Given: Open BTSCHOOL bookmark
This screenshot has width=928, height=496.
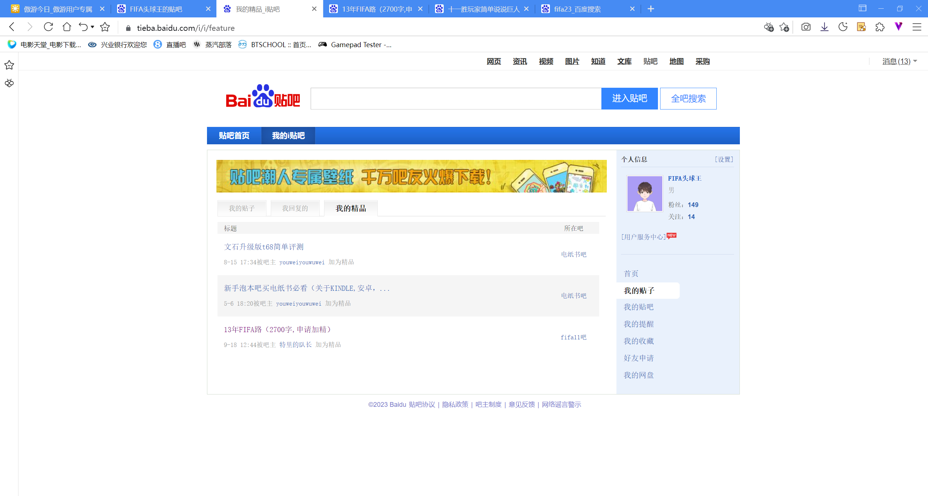Looking at the screenshot, I should [x=275, y=45].
